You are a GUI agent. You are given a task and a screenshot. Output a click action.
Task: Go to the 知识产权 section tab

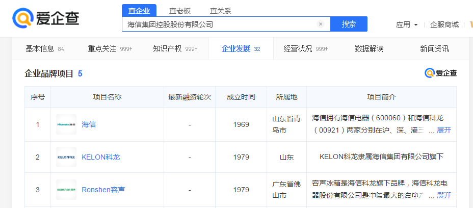coord(168,49)
